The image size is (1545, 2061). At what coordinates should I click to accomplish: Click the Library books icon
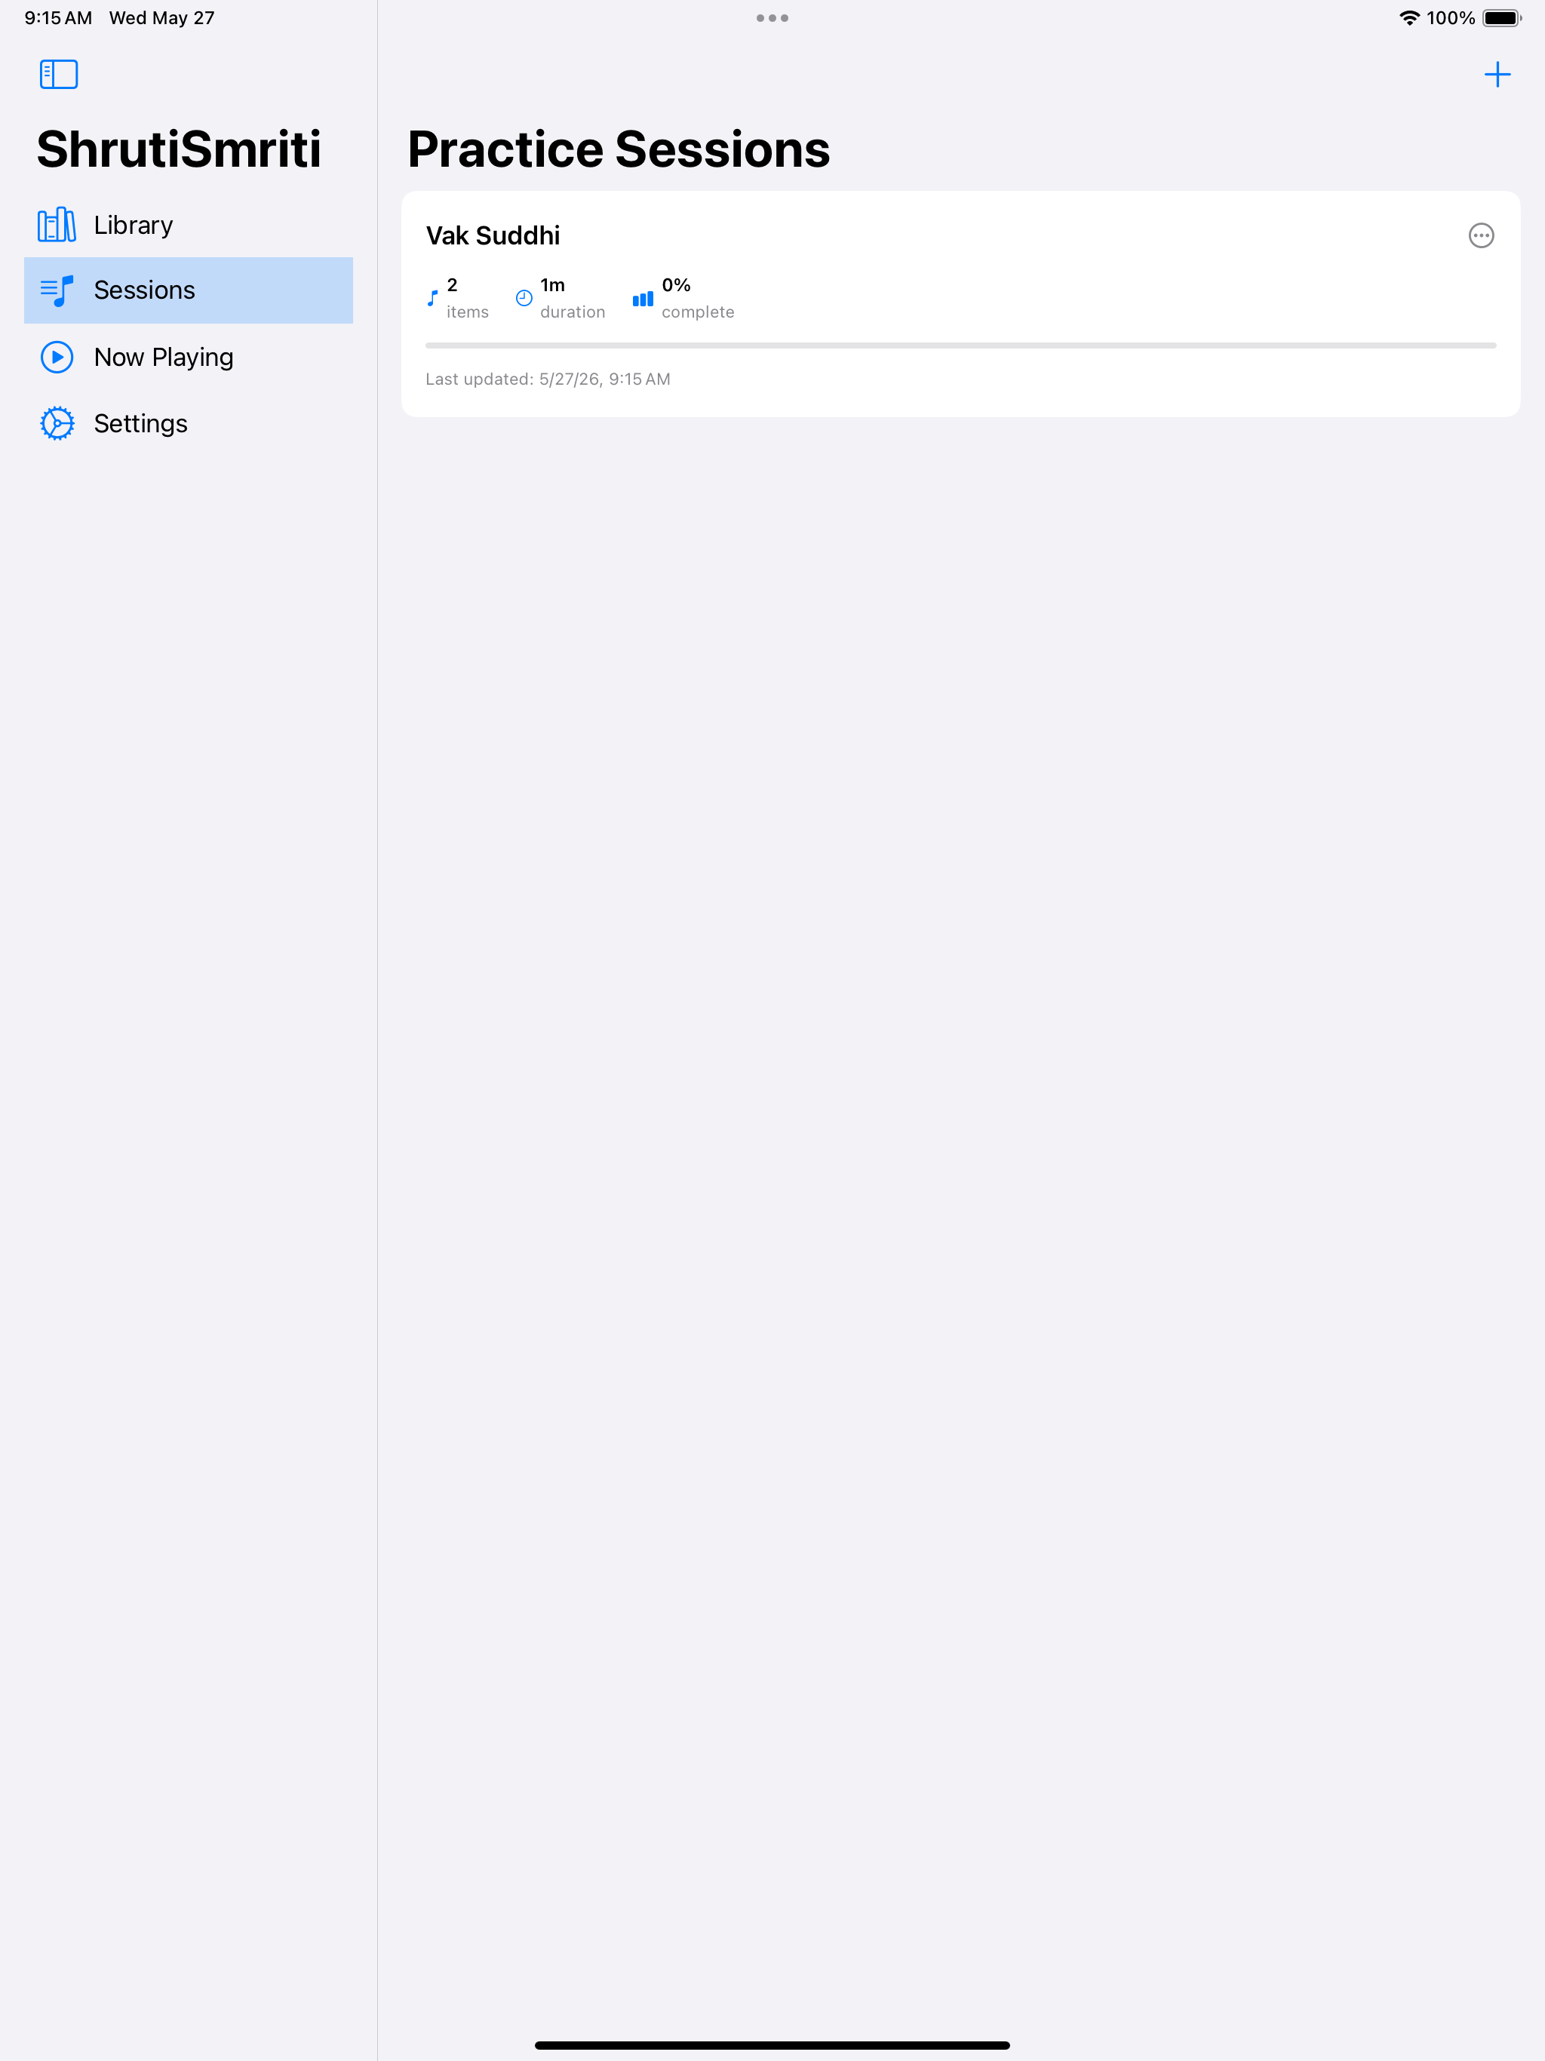(57, 226)
